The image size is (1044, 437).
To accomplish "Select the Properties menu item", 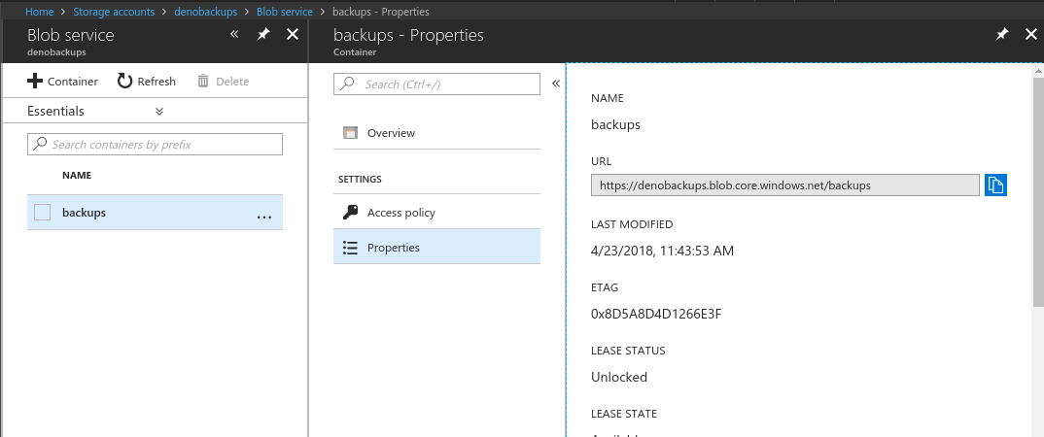I will pyautogui.click(x=393, y=248).
